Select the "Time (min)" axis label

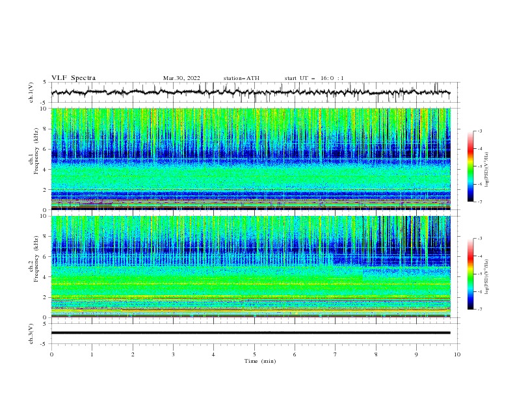tap(260, 361)
